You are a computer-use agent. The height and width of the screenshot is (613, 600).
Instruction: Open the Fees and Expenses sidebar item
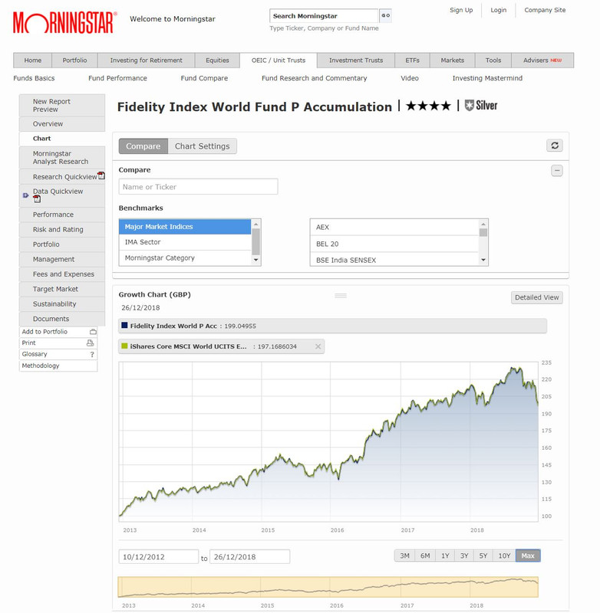click(x=62, y=274)
